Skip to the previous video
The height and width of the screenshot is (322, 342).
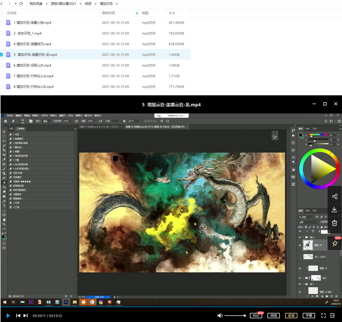tap(18, 316)
